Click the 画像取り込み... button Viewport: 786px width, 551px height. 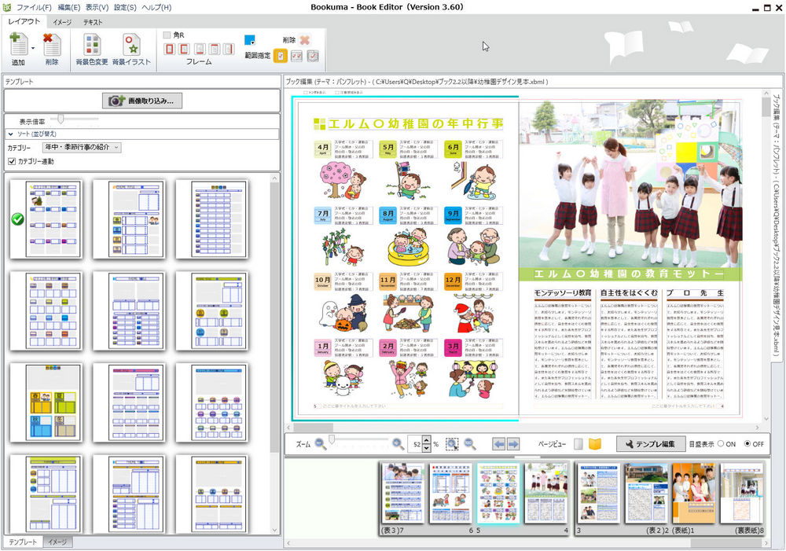pos(142,101)
